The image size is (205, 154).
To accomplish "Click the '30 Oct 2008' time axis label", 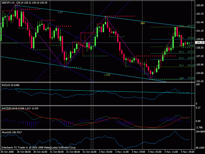I will (7, 152).
